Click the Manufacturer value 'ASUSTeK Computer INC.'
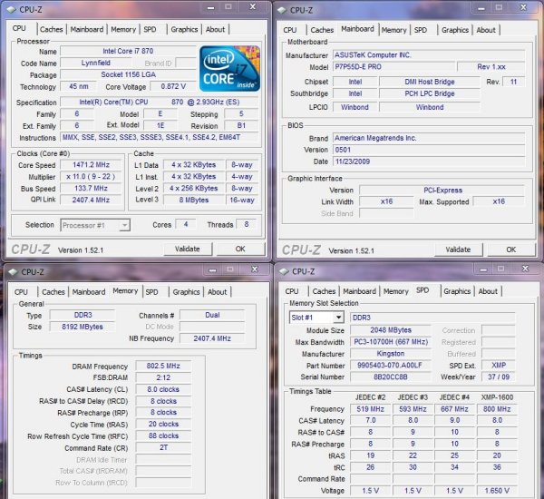Screen dimensions: 544x499 point(429,54)
